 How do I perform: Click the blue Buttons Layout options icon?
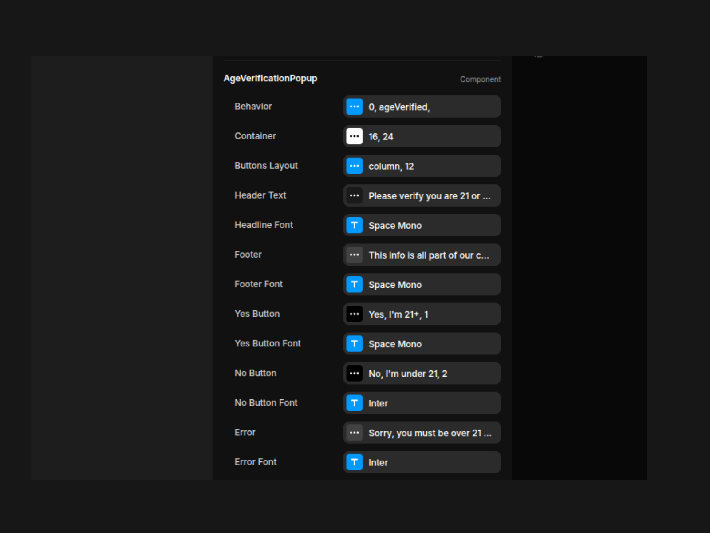354,166
